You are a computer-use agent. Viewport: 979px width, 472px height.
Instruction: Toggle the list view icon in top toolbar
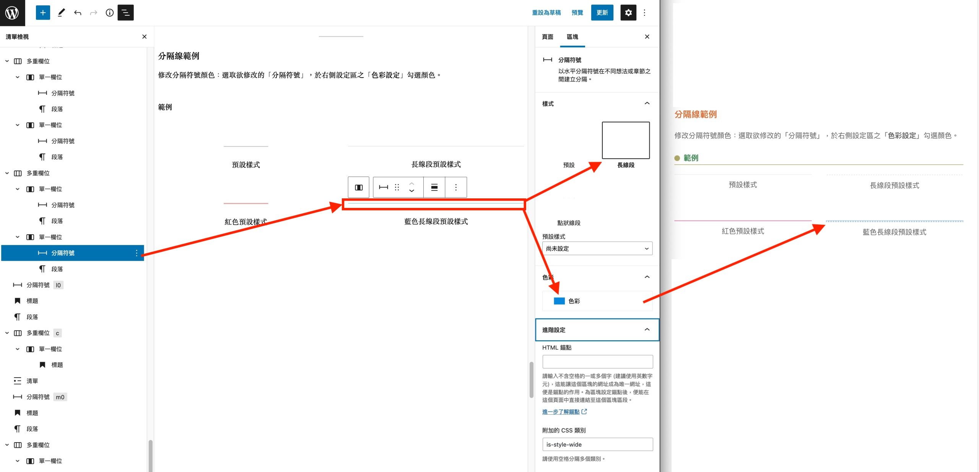coord(125,13)
